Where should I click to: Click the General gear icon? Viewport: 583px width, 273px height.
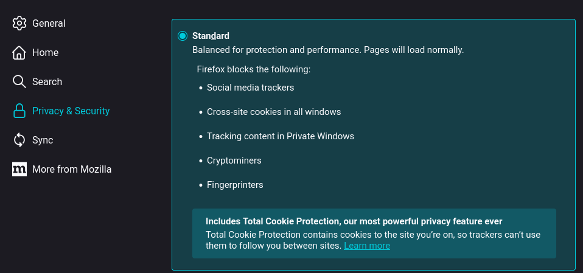(19, 24)
